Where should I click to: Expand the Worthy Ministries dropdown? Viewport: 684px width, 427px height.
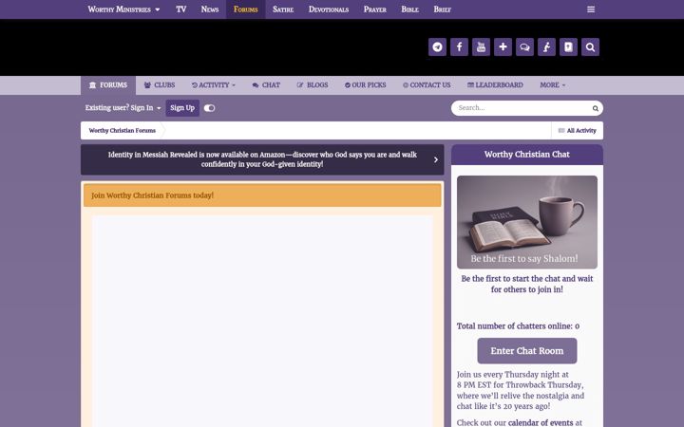(123, 9)
